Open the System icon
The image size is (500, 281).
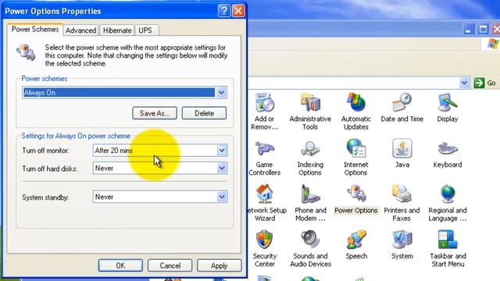[402, 240]
